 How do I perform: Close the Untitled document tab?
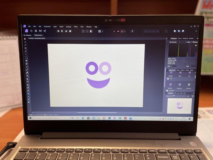[x=166, y=39]
